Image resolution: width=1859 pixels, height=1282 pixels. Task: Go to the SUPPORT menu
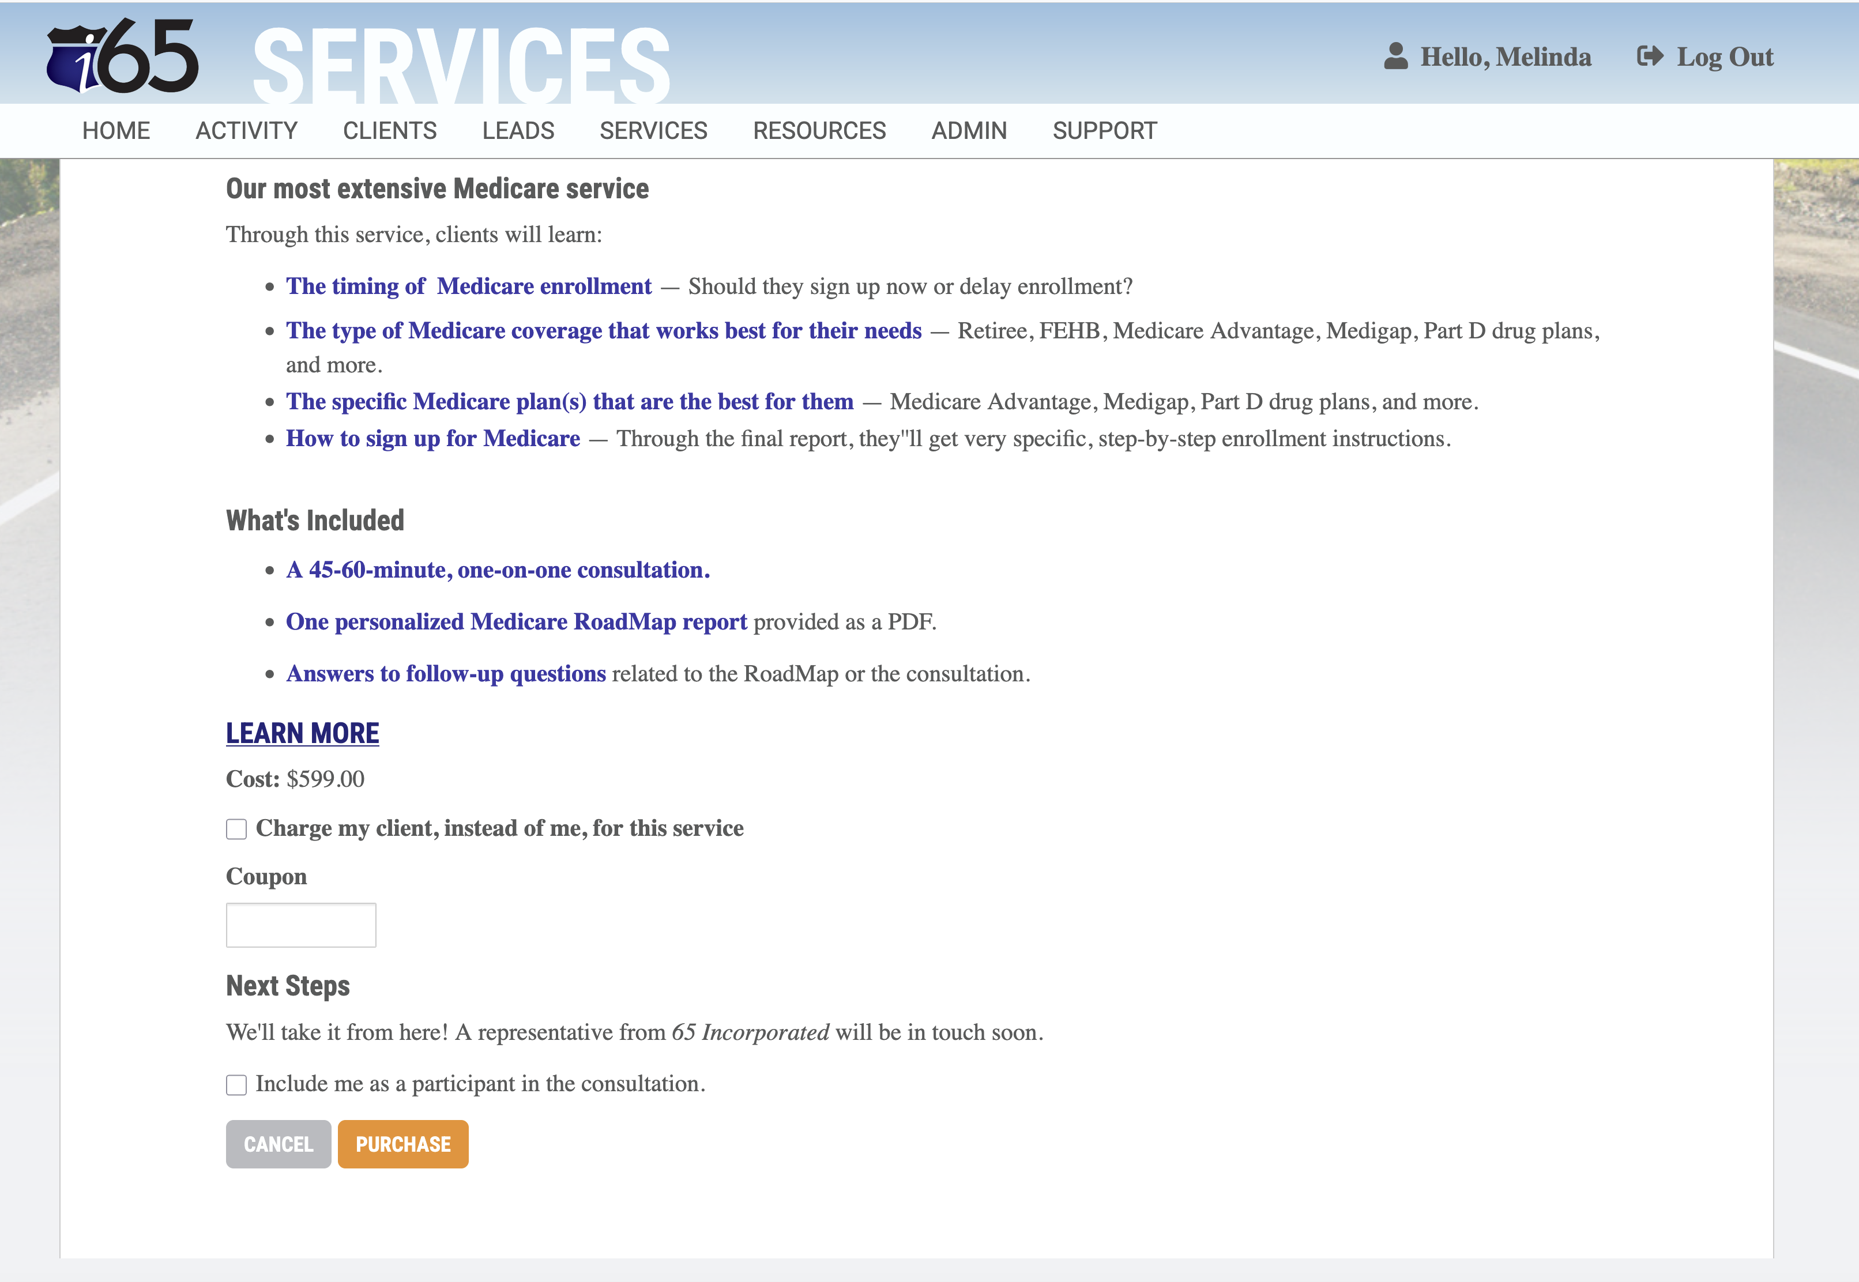(x=1105, y=130)
